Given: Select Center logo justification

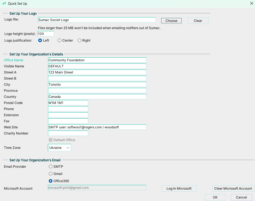Looking at the screenshot, I should [65, 40].
